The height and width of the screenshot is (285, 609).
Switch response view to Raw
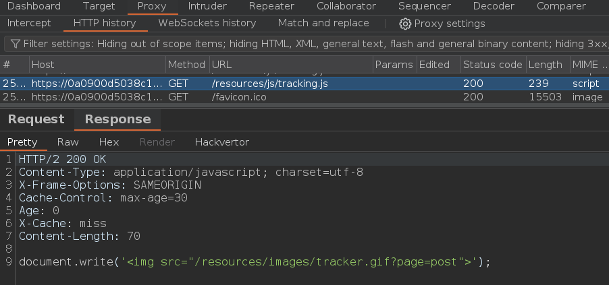click(68, 142)
